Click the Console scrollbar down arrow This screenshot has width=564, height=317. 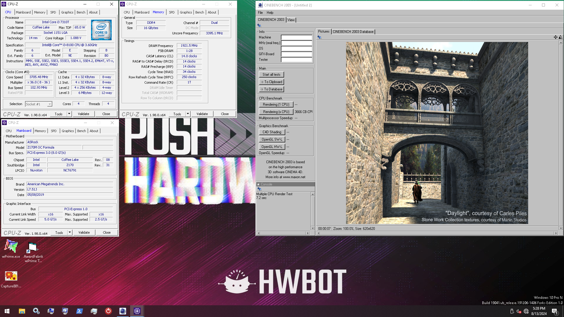pyautogui.click(x=313, y=228)
